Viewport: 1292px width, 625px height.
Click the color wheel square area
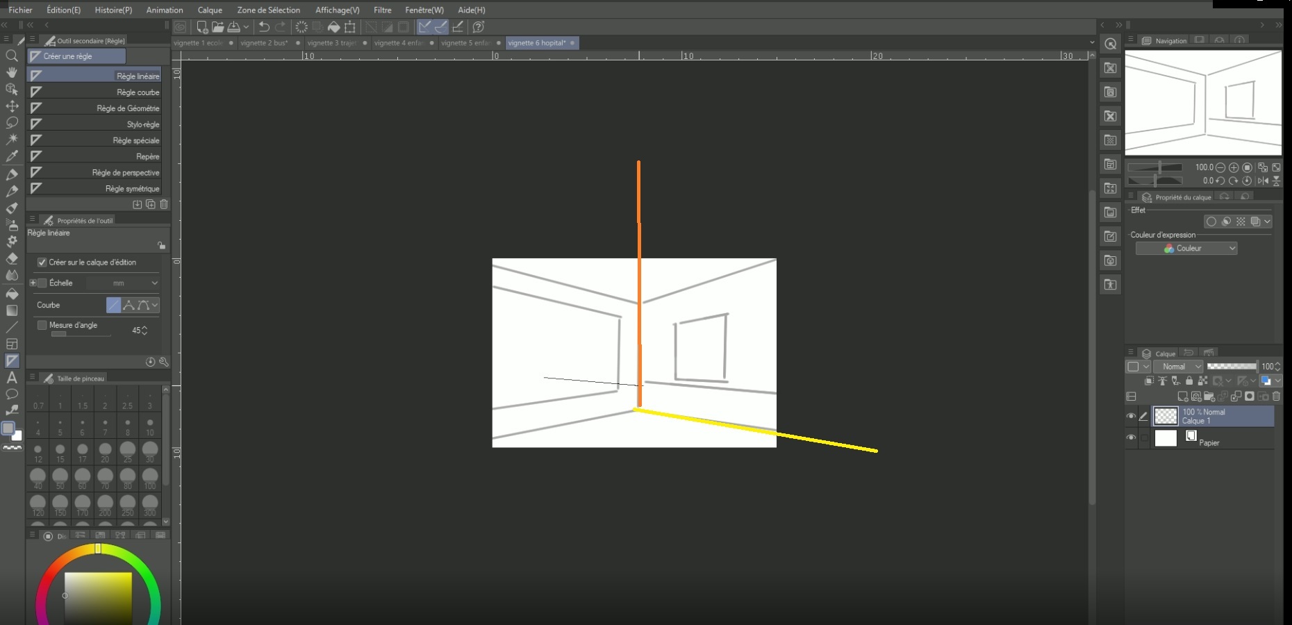98,597
